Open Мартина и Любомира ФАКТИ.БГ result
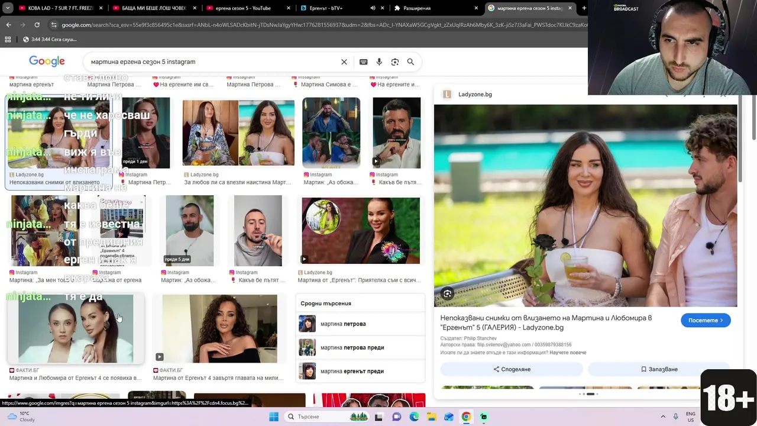This screenshot has width=757, height=426. (76, 329)
